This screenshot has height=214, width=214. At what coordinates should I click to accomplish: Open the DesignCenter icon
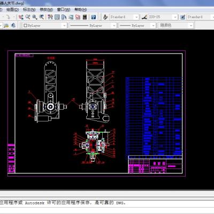(57, 17)
